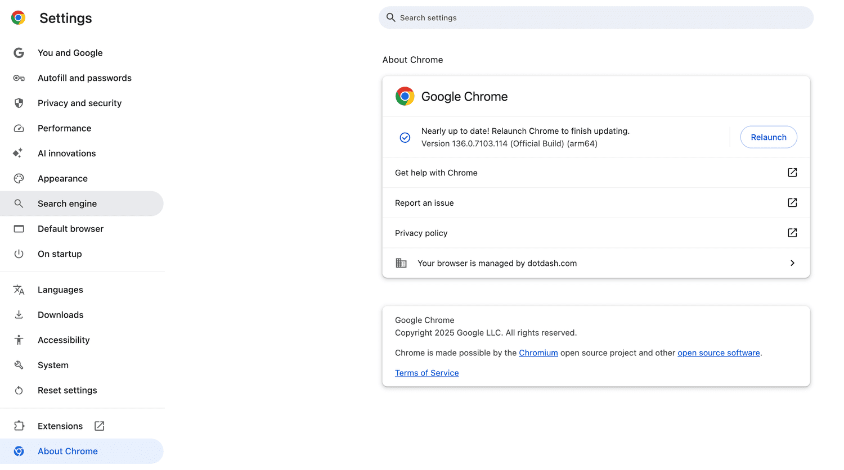Image resolution: width=844 pixels, height=470 pixels.
Task: Expand the managed by dotdash.com chevron
Action: [792, 263]
